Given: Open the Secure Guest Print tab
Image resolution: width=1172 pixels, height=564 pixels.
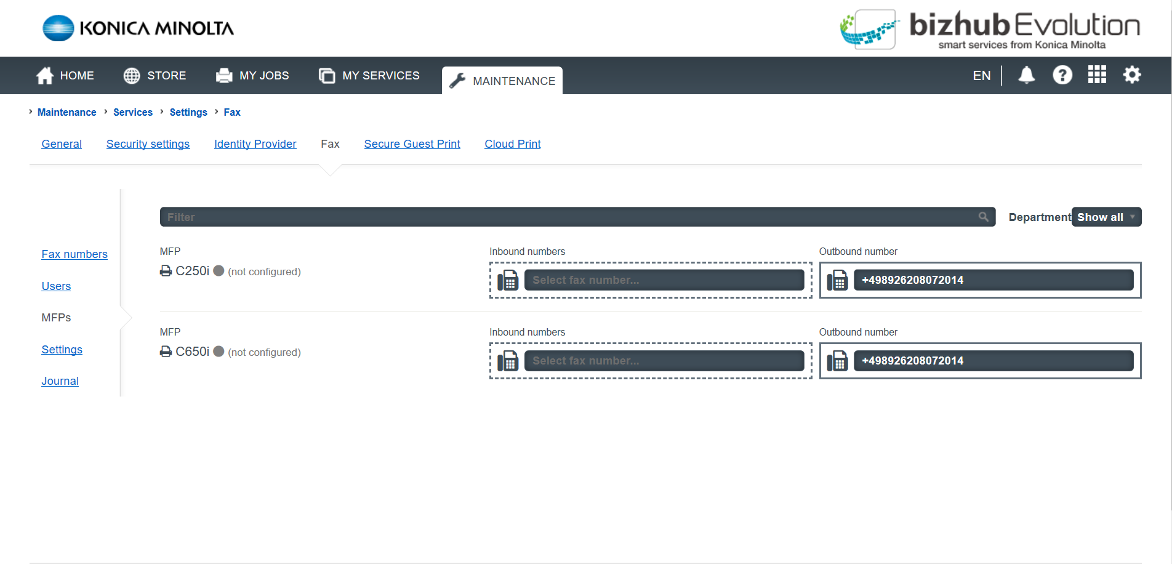Looking at the screenshot, I should [412, 144].
